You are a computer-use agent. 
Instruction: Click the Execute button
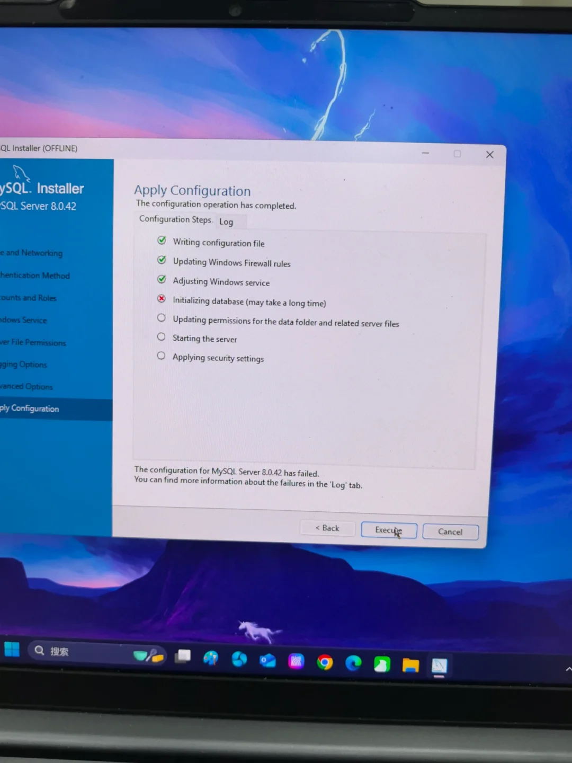[389, 530]
